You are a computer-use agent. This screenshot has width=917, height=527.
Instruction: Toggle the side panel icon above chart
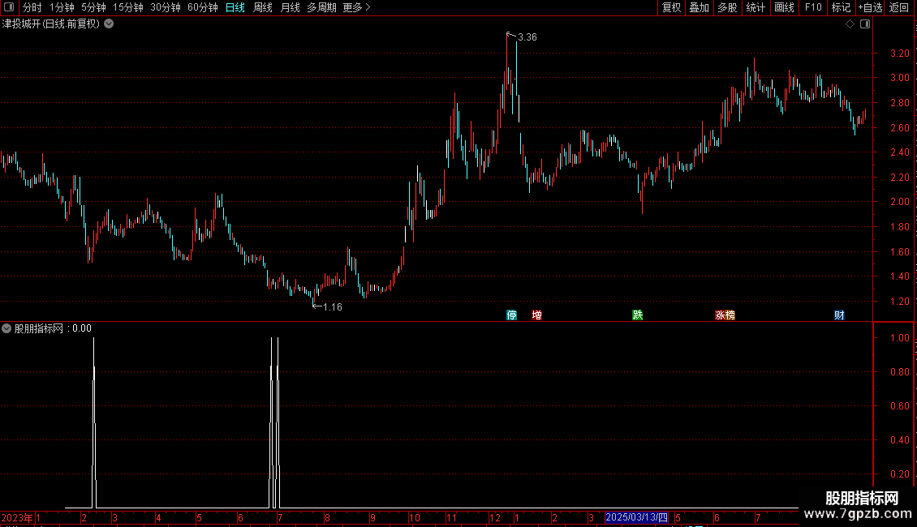pos(865,24)
